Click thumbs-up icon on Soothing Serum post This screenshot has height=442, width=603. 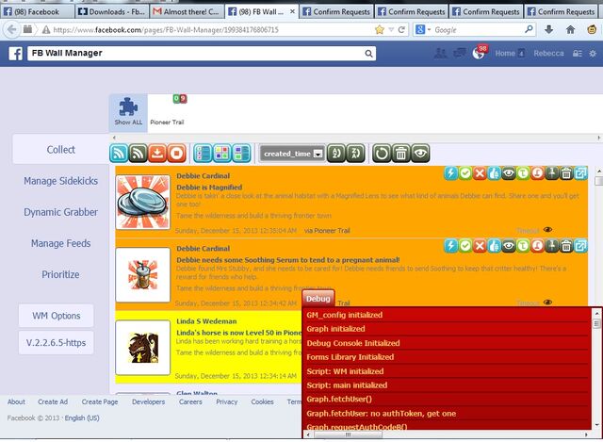[x=494, y=246]
